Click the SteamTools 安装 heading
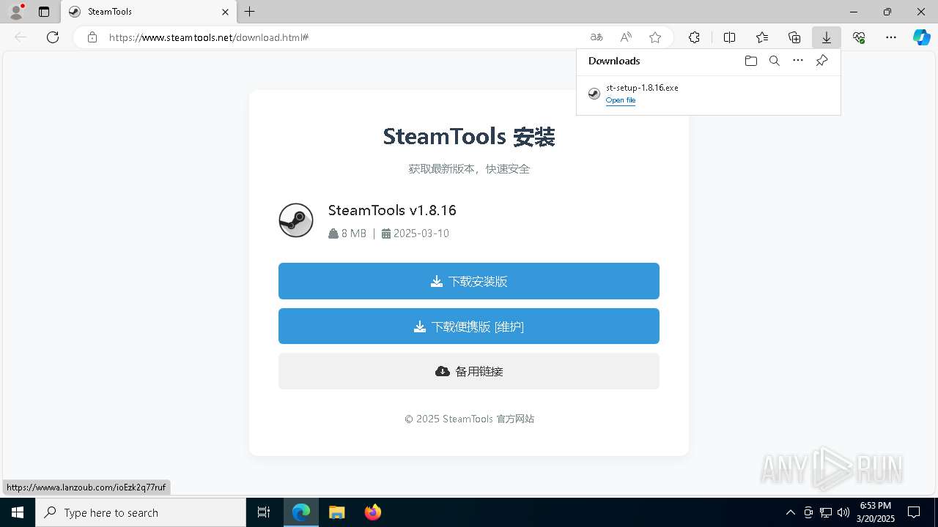Image resolution: width=938 pixels, height=527 pixels. [469, 136]
